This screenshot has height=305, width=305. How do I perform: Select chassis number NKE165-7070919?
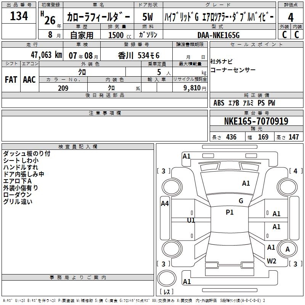(256, 121)
